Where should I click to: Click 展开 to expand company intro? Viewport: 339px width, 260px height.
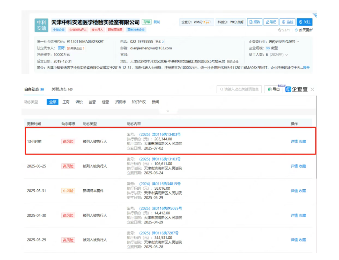click(x=306, y=67)
